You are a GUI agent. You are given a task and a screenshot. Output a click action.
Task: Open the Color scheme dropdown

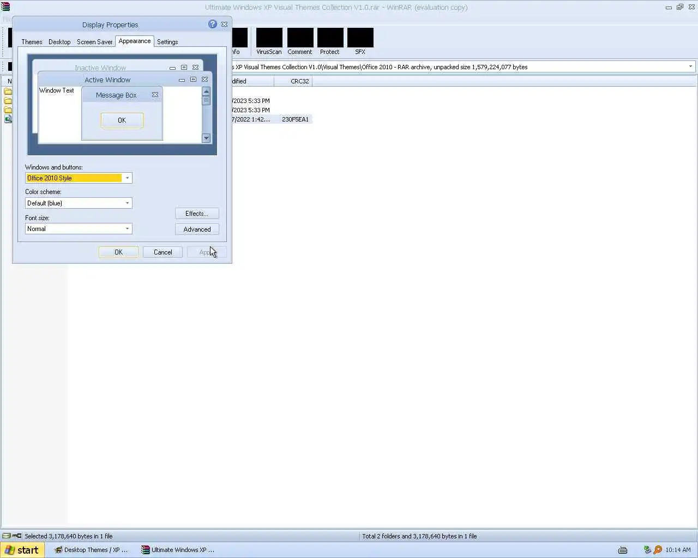(x=127, y=203)
